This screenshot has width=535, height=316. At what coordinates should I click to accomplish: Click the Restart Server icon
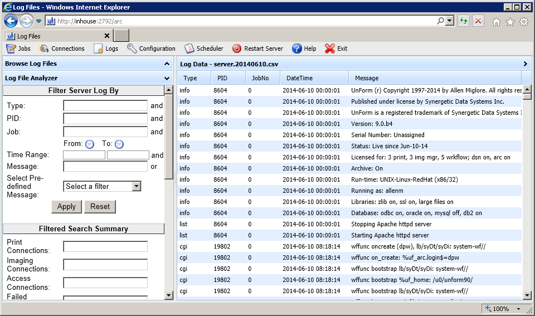click(237, 48)
